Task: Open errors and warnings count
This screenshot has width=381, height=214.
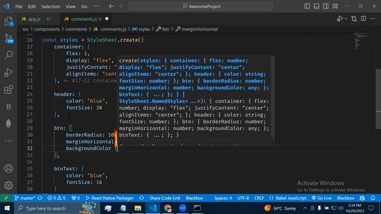Action: click(57, 198)
